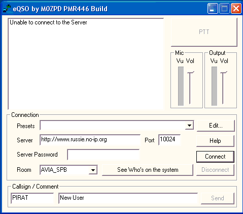
Task: Focus the Server address field
Action: click(90, 140)
